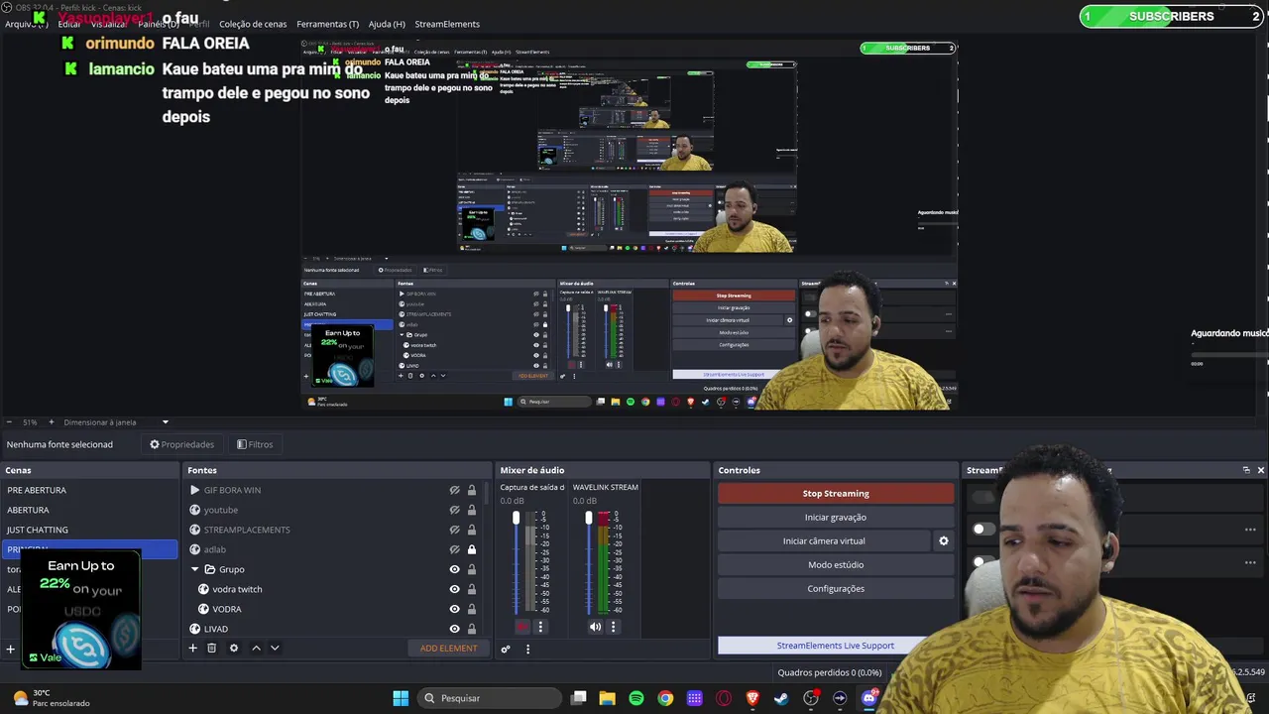This screenshot has width=1269, height=714.
Task: Lock the Grupo source group
Action: [x=472, y=569]
